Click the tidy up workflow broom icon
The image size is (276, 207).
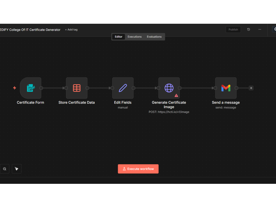[x=17, y=169]
